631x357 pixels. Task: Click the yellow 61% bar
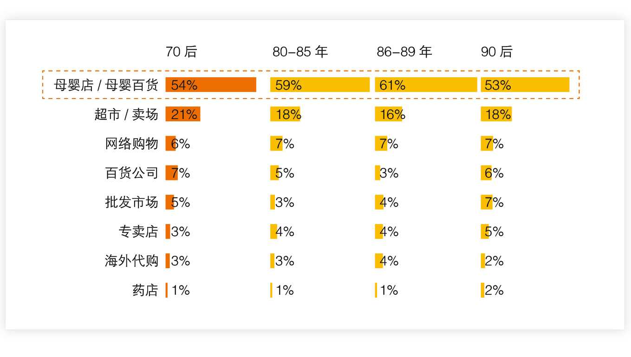426,85
